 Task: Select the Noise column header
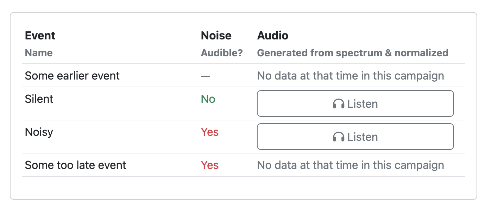(x=216, y=35)
